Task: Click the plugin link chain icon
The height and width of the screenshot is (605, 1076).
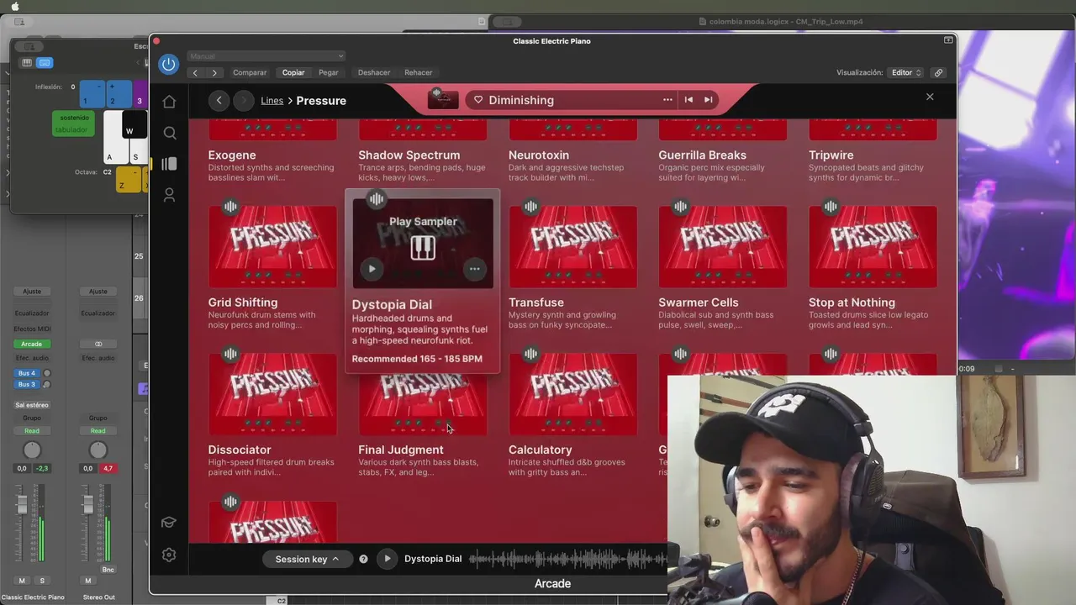Action: 939,73
